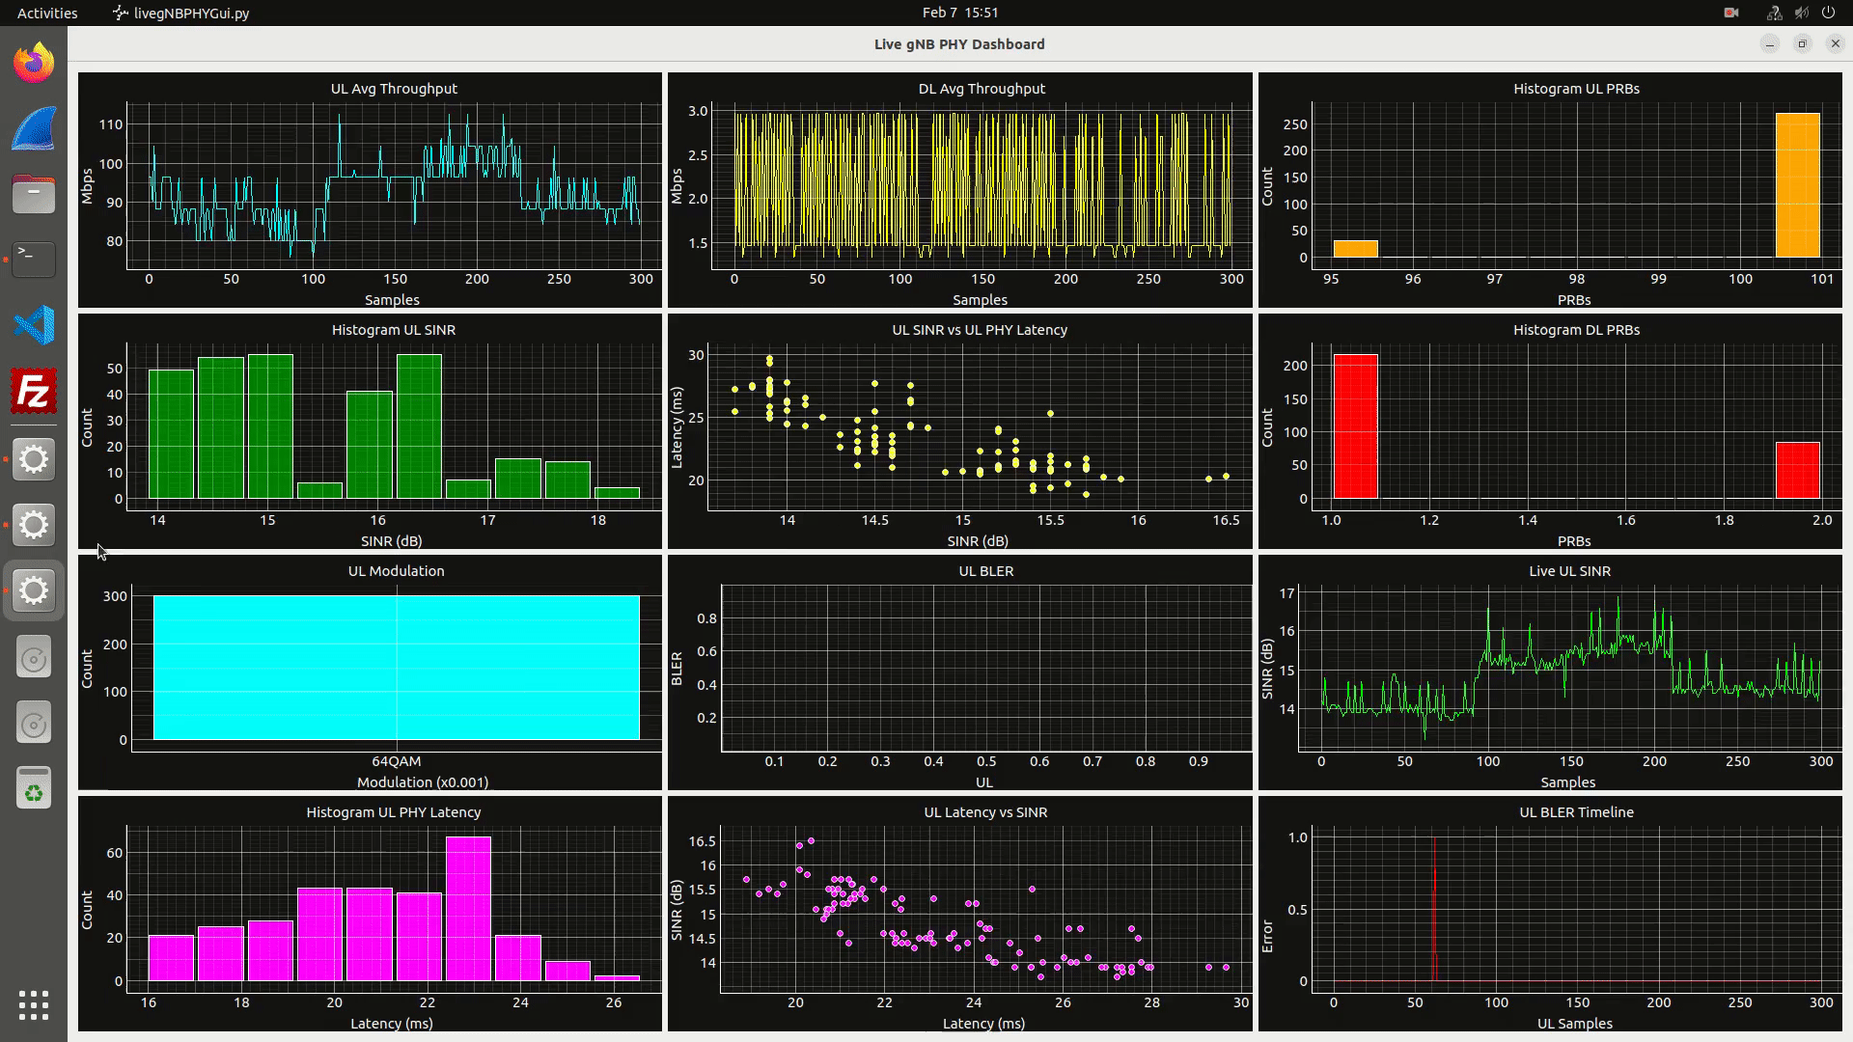Open Firefox from the dock
This screenshot has height=1042, width=1853.
[x=34, y=64]
